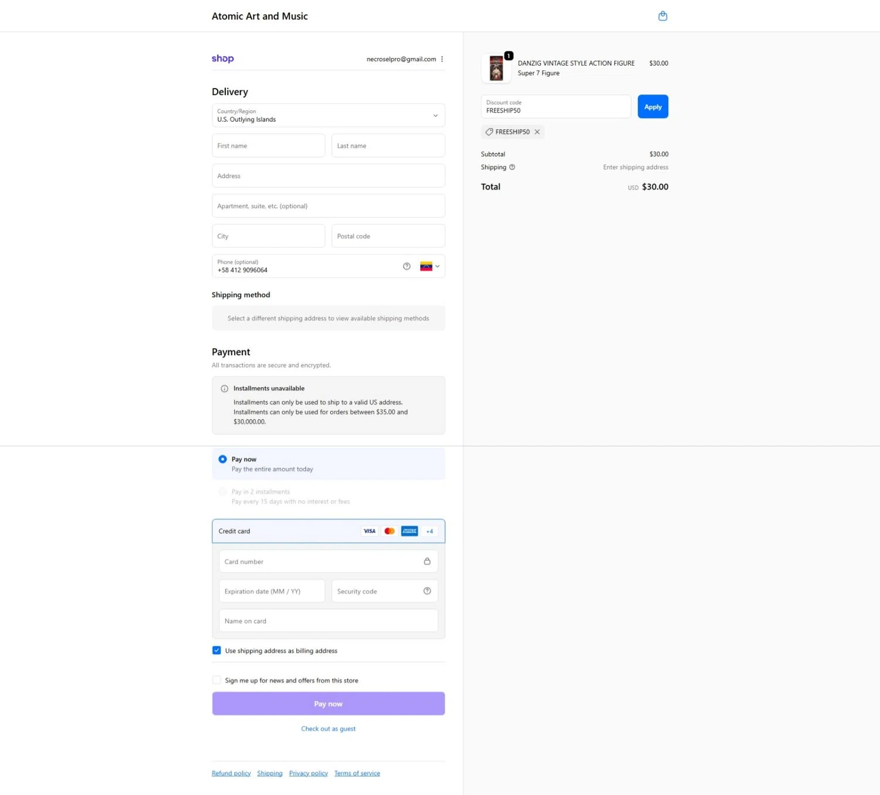
Task: Go to Atomic Art and Music store home
Action: [260, 16]
